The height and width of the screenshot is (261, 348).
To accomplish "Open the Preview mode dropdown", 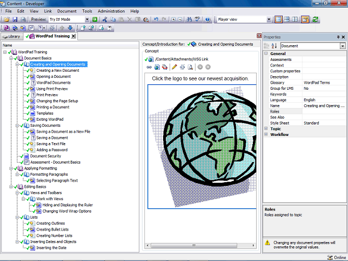I will tap(87, 20).
